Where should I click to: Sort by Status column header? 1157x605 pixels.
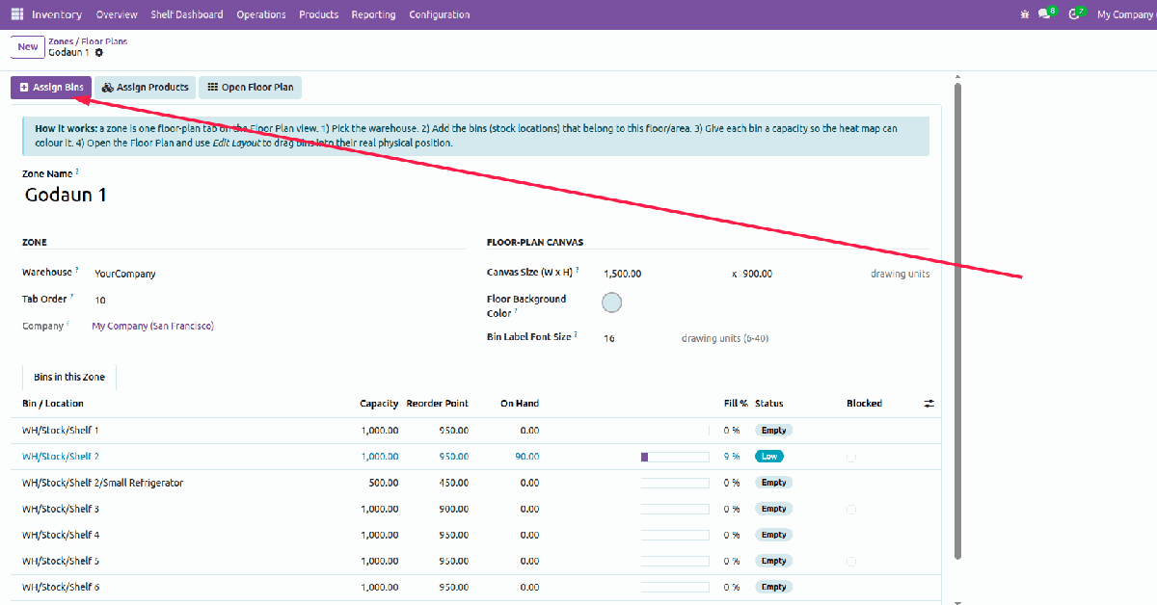[769, 404]
